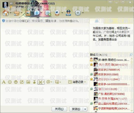Open the group settings gear icon
This screenshot has height=113, width=134.
pos(78,13)
